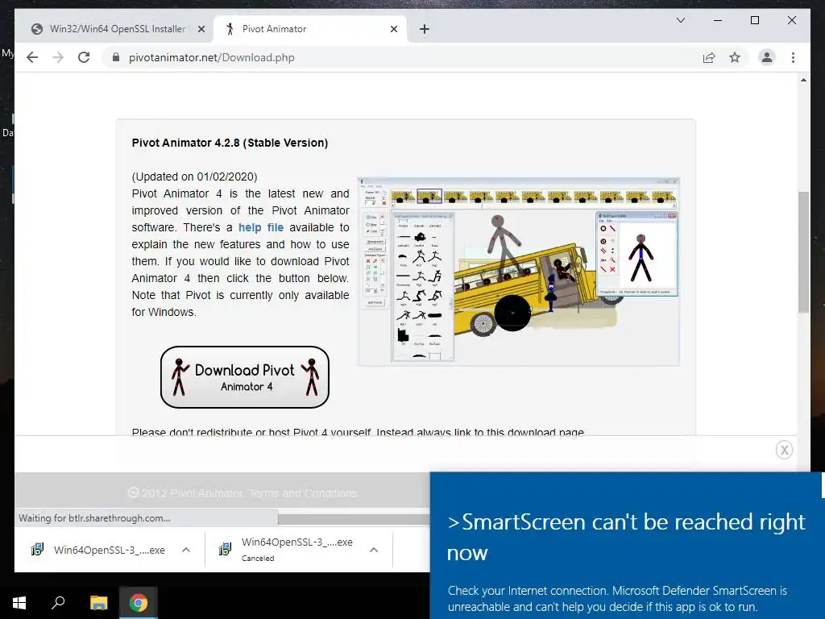The height and width of the screenshot is (619, 825).
Task: Open the Terms and Conditions link
Action: [x=303, y=493]
